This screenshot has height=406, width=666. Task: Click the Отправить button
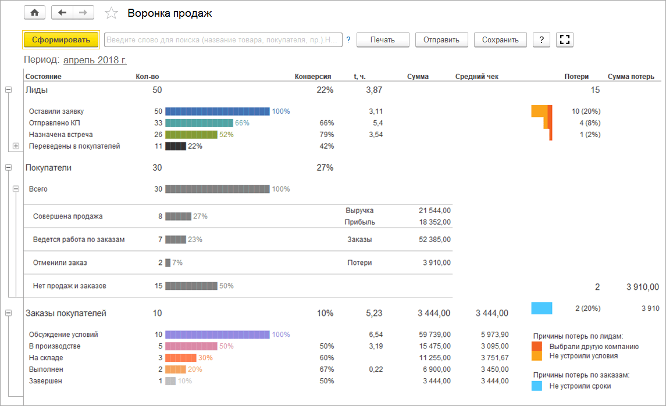tap(441, 39)
